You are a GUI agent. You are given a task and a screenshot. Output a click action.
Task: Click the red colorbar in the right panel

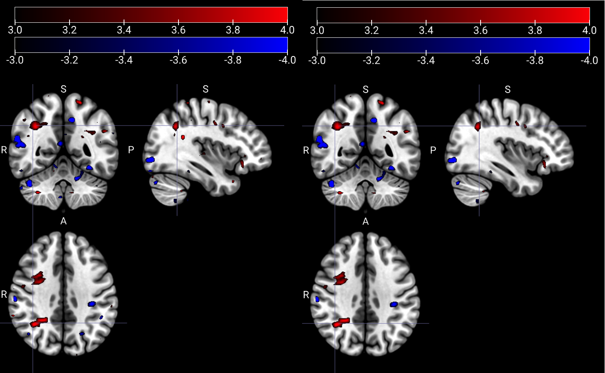(453, 15)
